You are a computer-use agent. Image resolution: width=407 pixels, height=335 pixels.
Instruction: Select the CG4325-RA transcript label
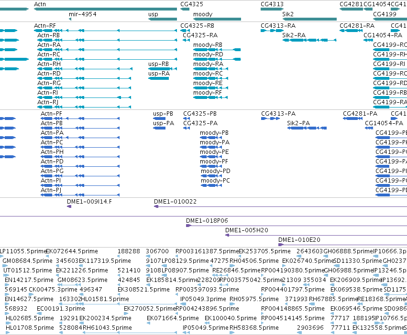200,35
